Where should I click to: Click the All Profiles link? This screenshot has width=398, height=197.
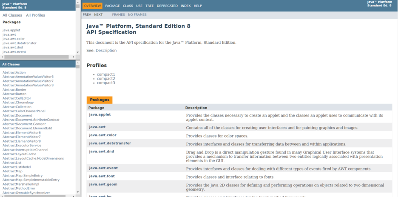pos(36,15)
